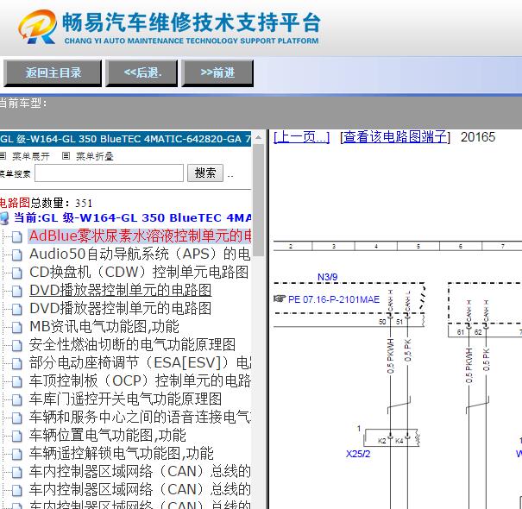Click the PE 07.16-P-2101MAE reference text
Viewport: 522px width, 509px height.
(x=334, y=299)
